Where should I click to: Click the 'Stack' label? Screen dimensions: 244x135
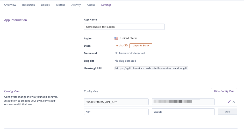(x=87, y=46)
